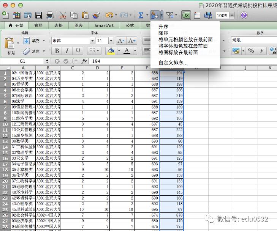Screen dimensions: 277x231
Task: Click the Paste clipboard toolbar icon
Action: pos(85,15)
